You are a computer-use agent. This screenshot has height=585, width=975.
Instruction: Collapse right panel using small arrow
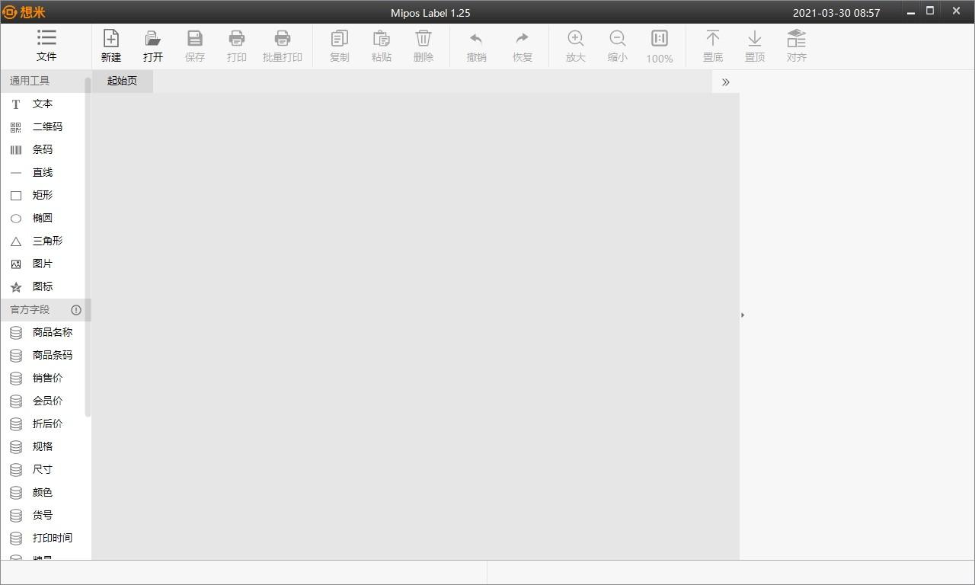(743, 315)
